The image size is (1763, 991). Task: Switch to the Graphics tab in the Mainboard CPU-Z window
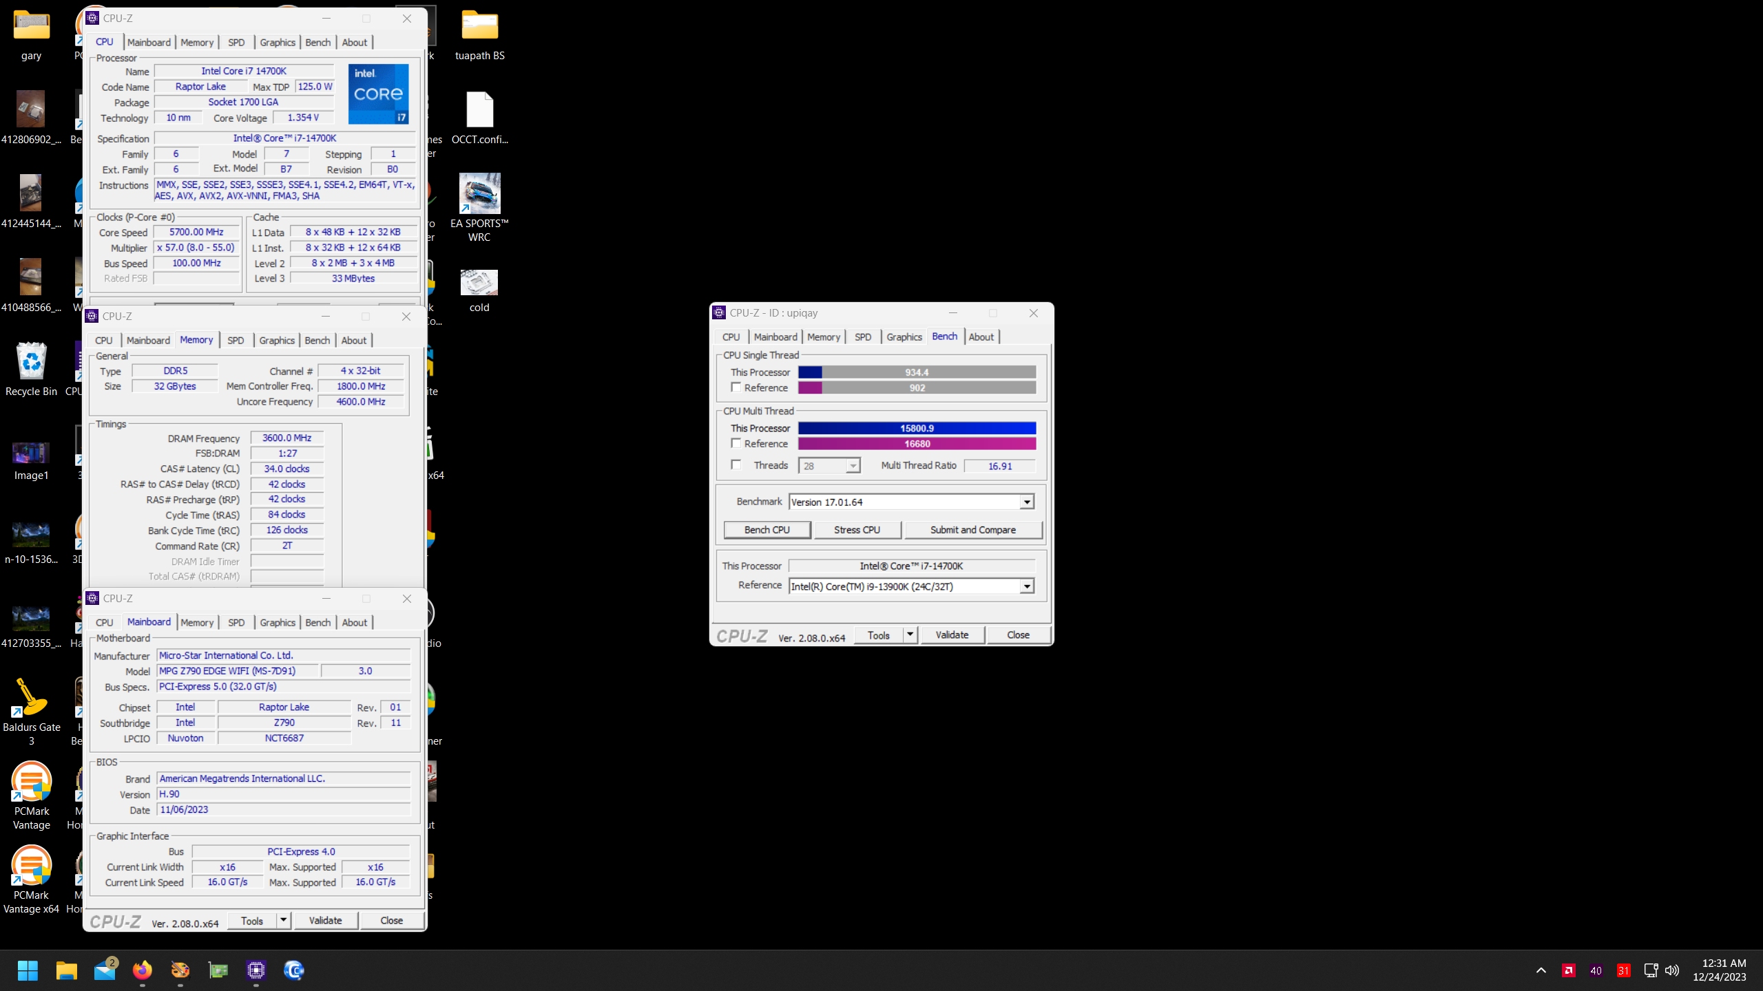click(278, 622)
